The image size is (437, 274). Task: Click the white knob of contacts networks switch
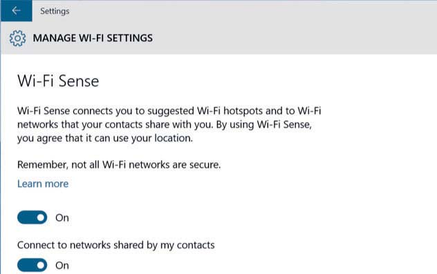(41, 265)
